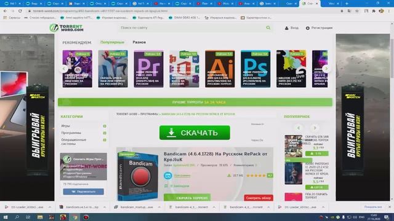Click the red Смотреть обзор button
394x221 pixels.
tap(259, 198)
